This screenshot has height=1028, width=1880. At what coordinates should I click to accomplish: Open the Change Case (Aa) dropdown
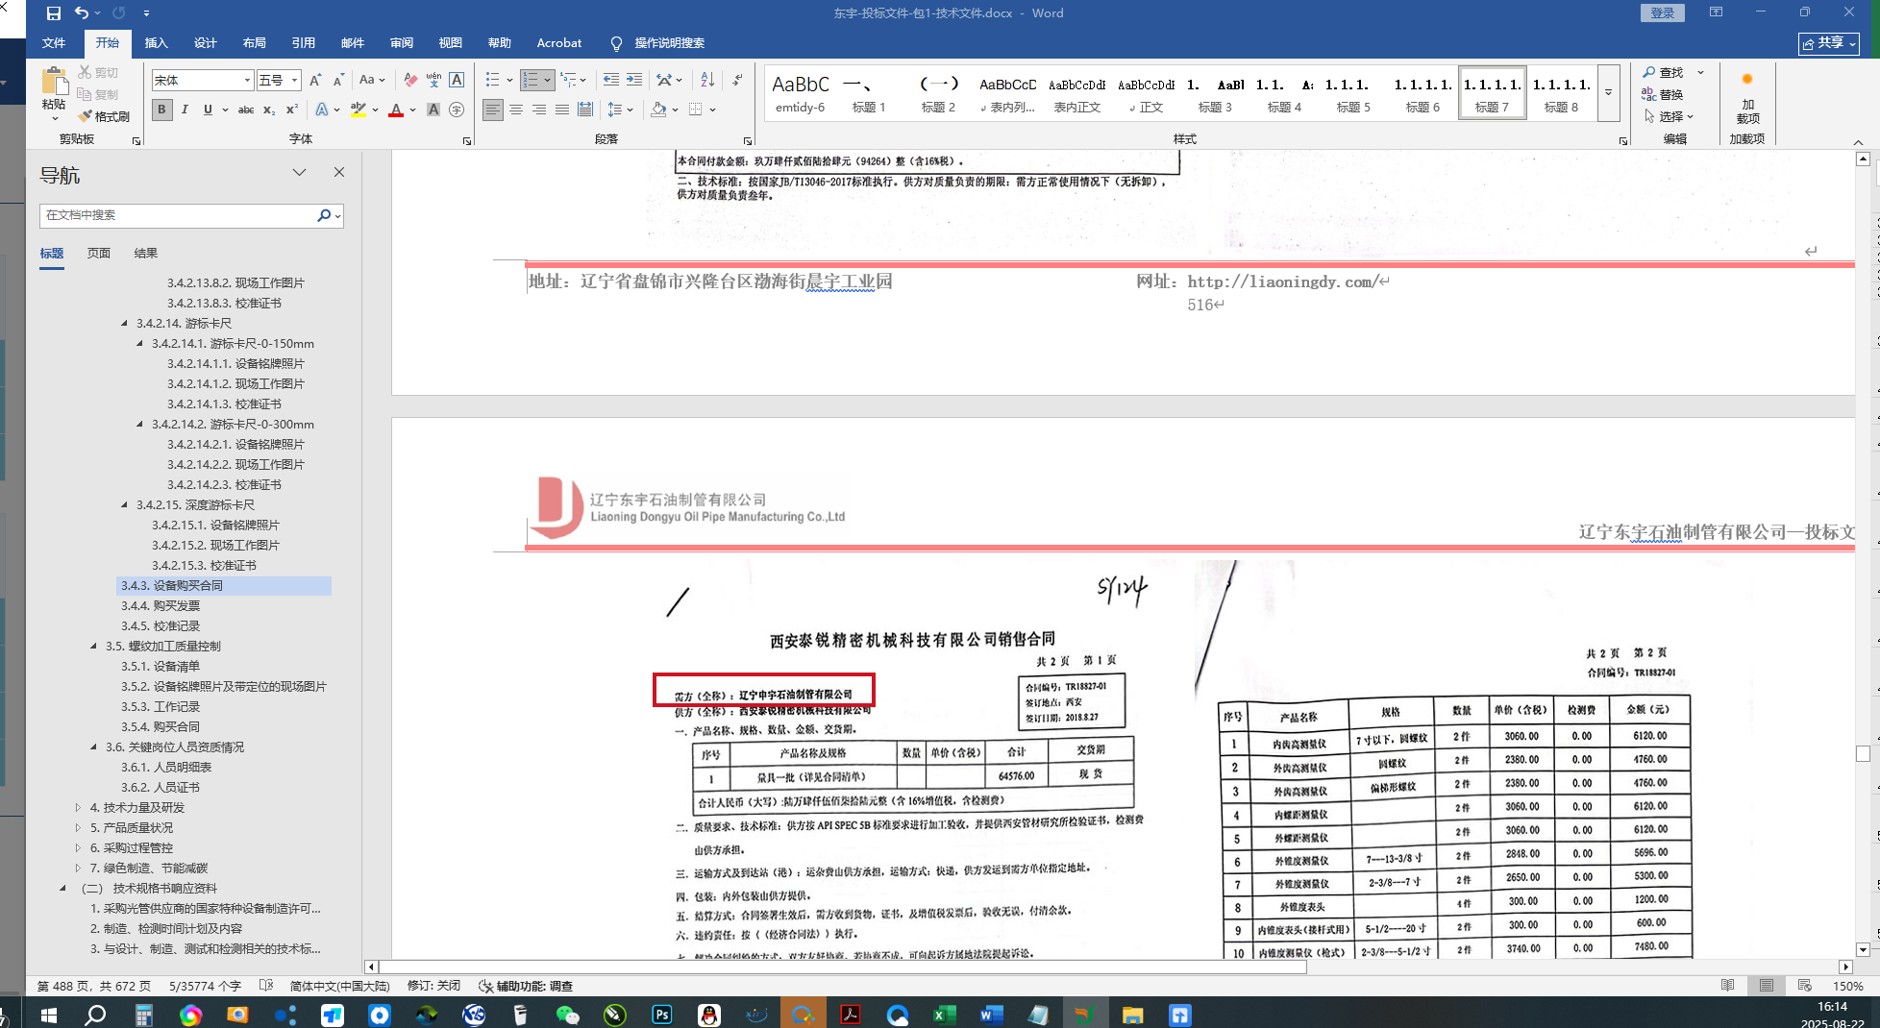tap(372, 81)
